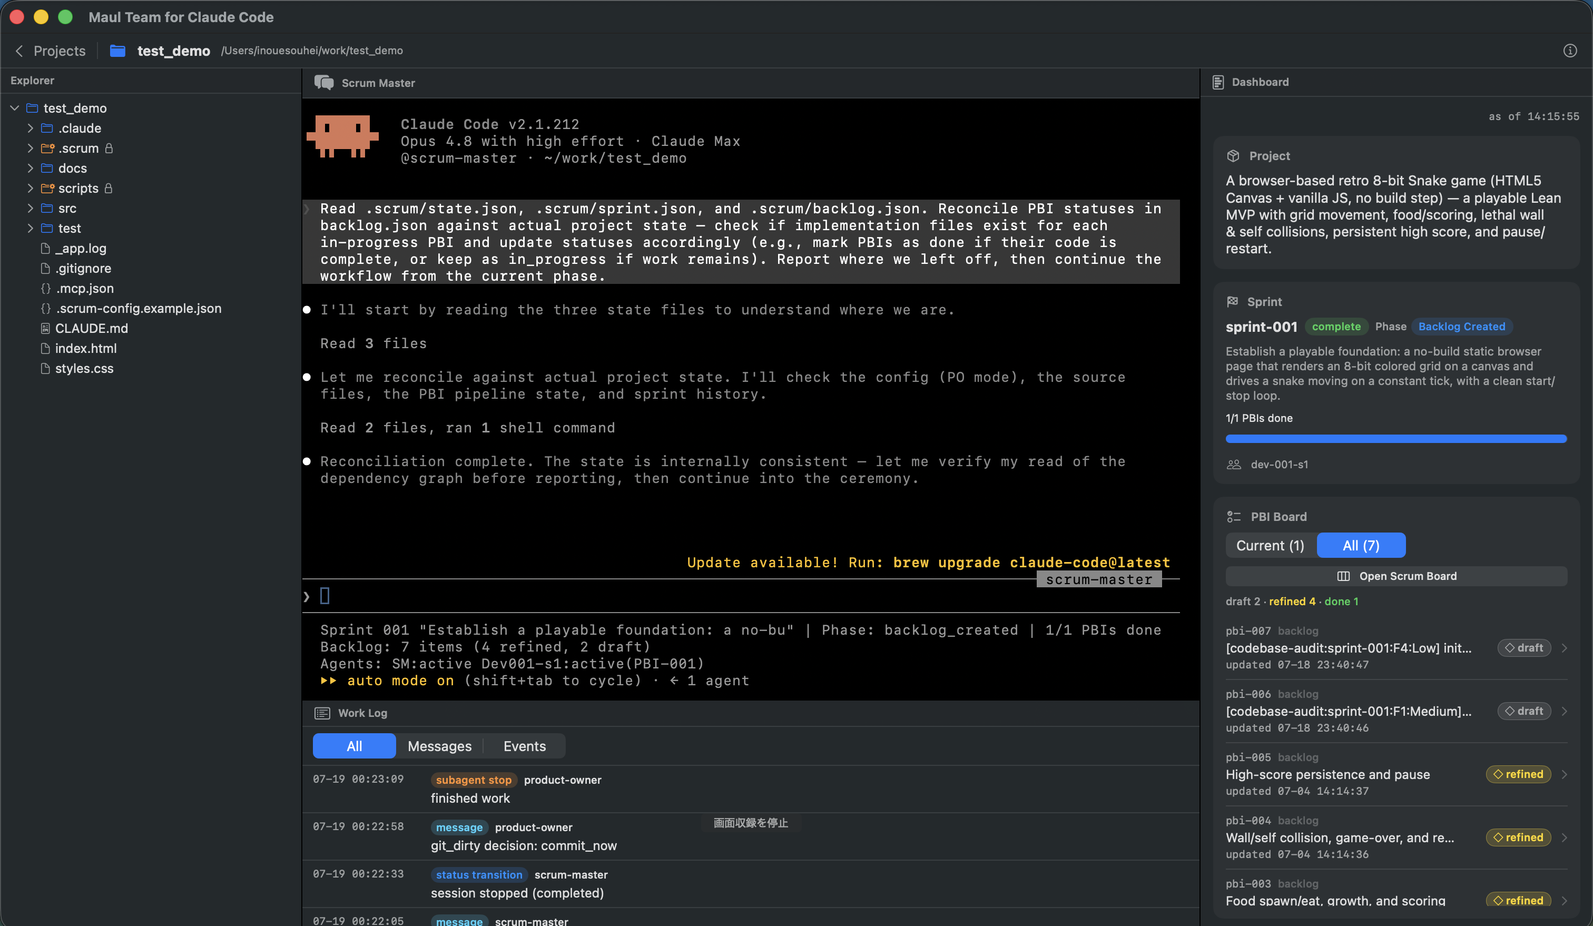Click the docs folder icon
The width and height of the screenshot is (1593, 926).
[47, 168]
